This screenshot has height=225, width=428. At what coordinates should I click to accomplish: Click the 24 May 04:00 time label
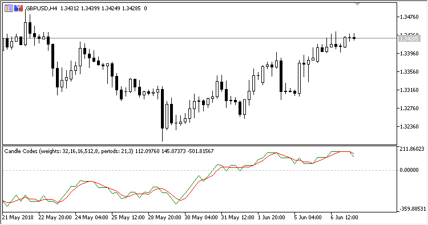coord(91,218)
